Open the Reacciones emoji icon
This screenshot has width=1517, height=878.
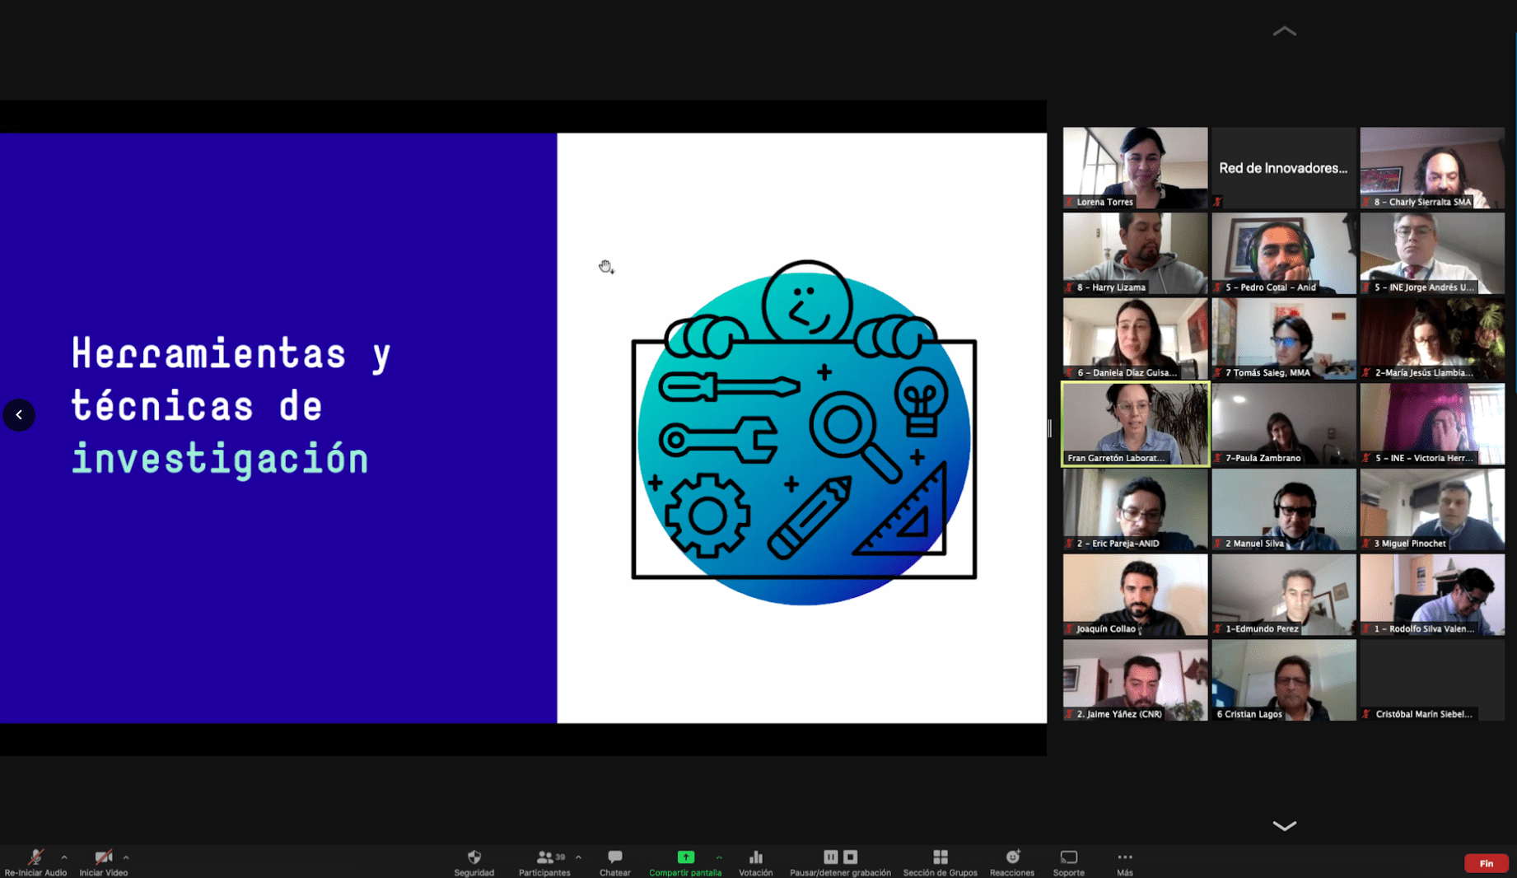(1011, 857)
